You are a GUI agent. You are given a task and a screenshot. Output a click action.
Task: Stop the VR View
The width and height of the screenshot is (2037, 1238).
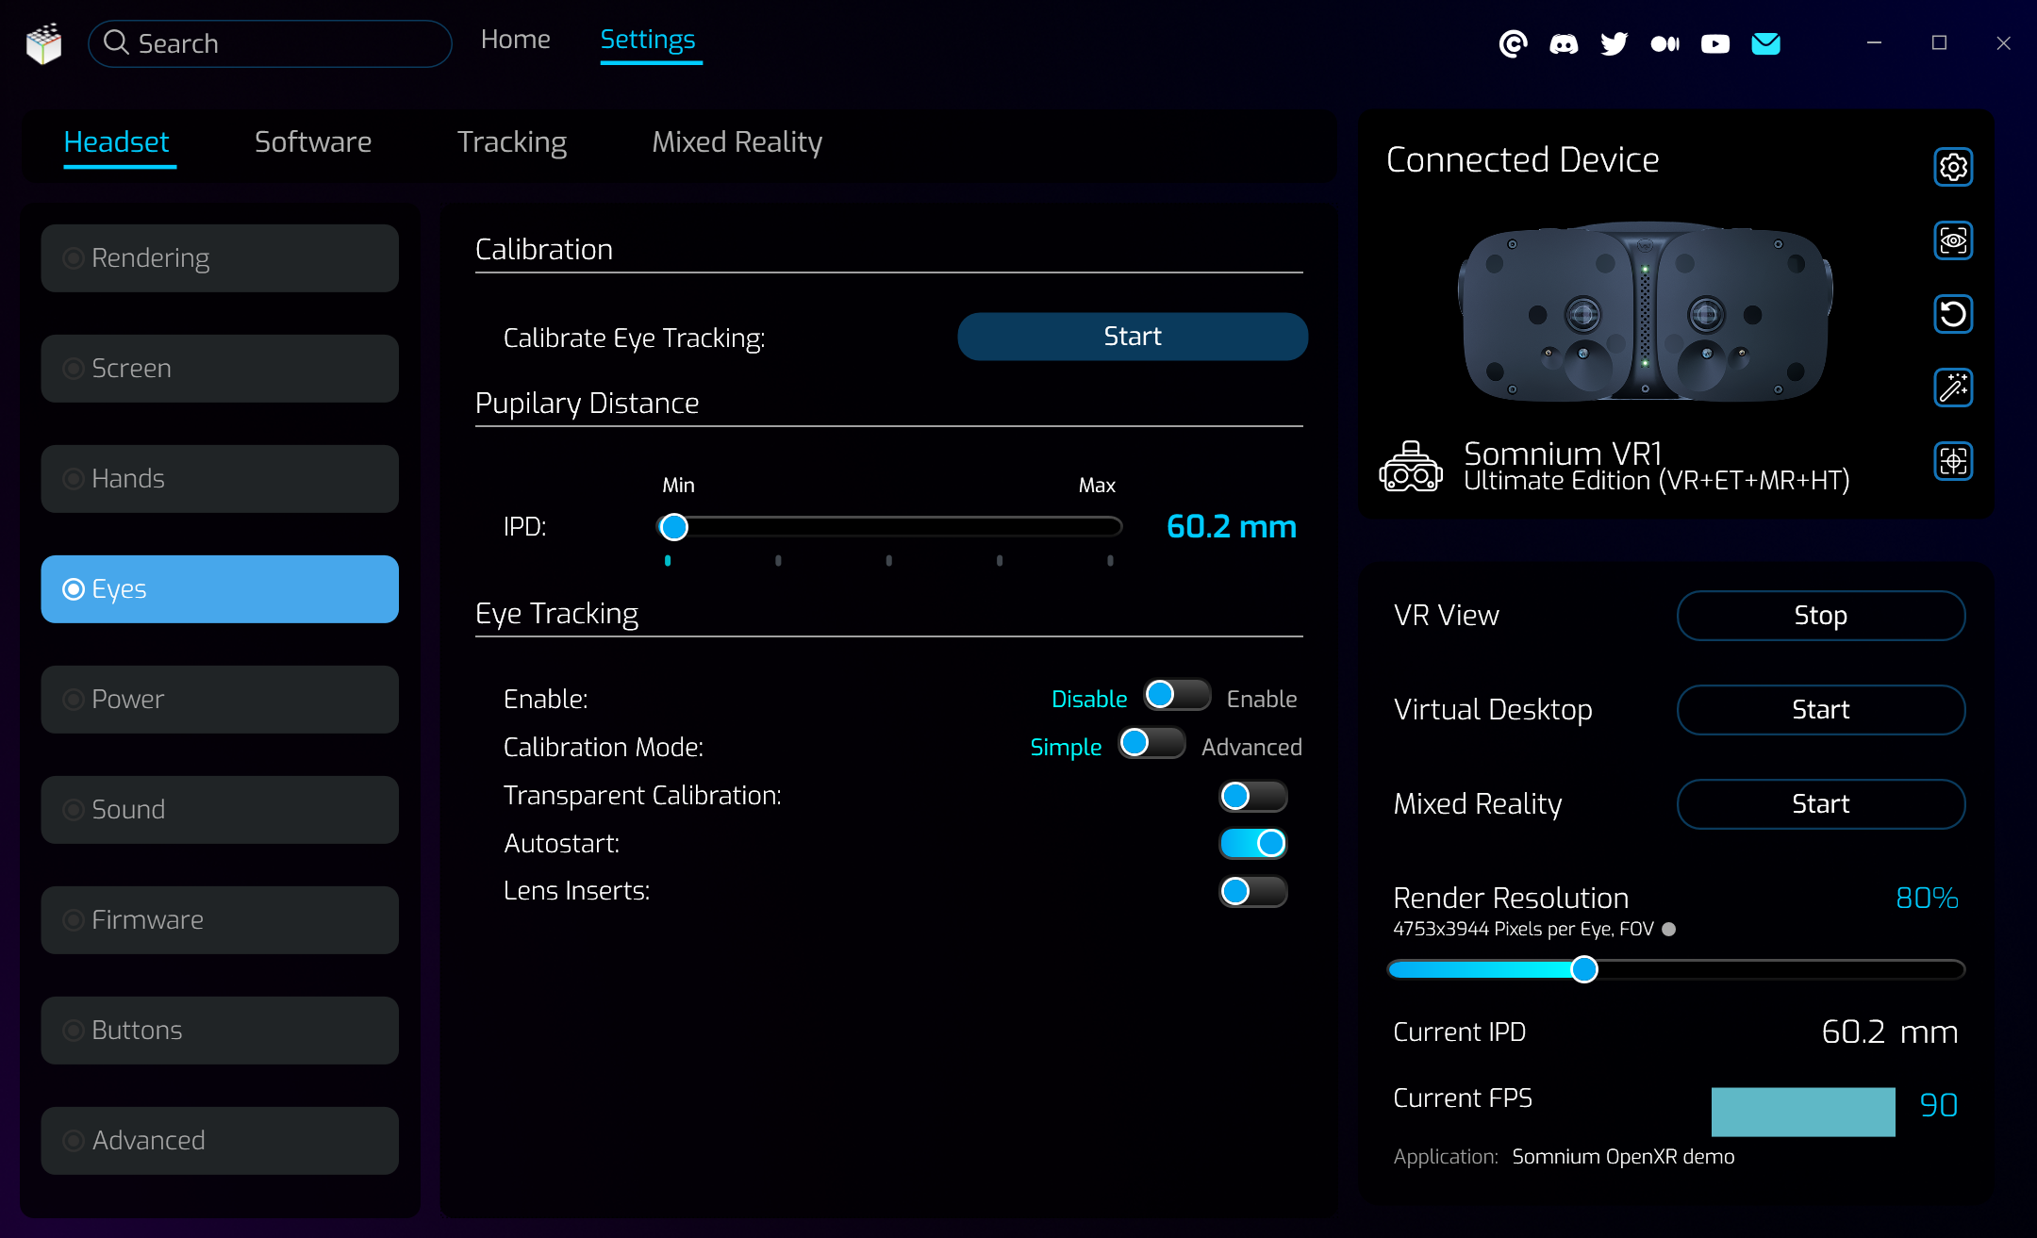tap(1821, 616)
